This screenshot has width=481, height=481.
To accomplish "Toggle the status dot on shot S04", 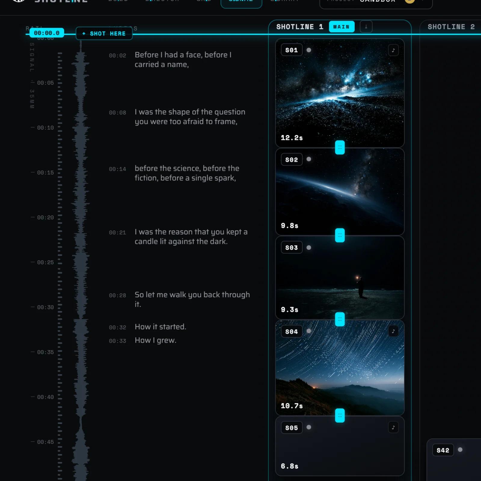I will (309, 331).
